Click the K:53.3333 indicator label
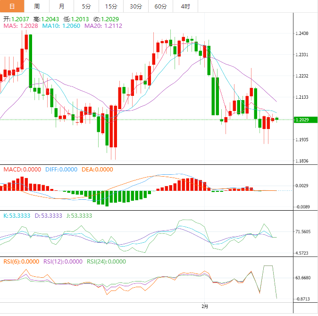The height and width of the screenshot is (316, 318). [17, 215]
